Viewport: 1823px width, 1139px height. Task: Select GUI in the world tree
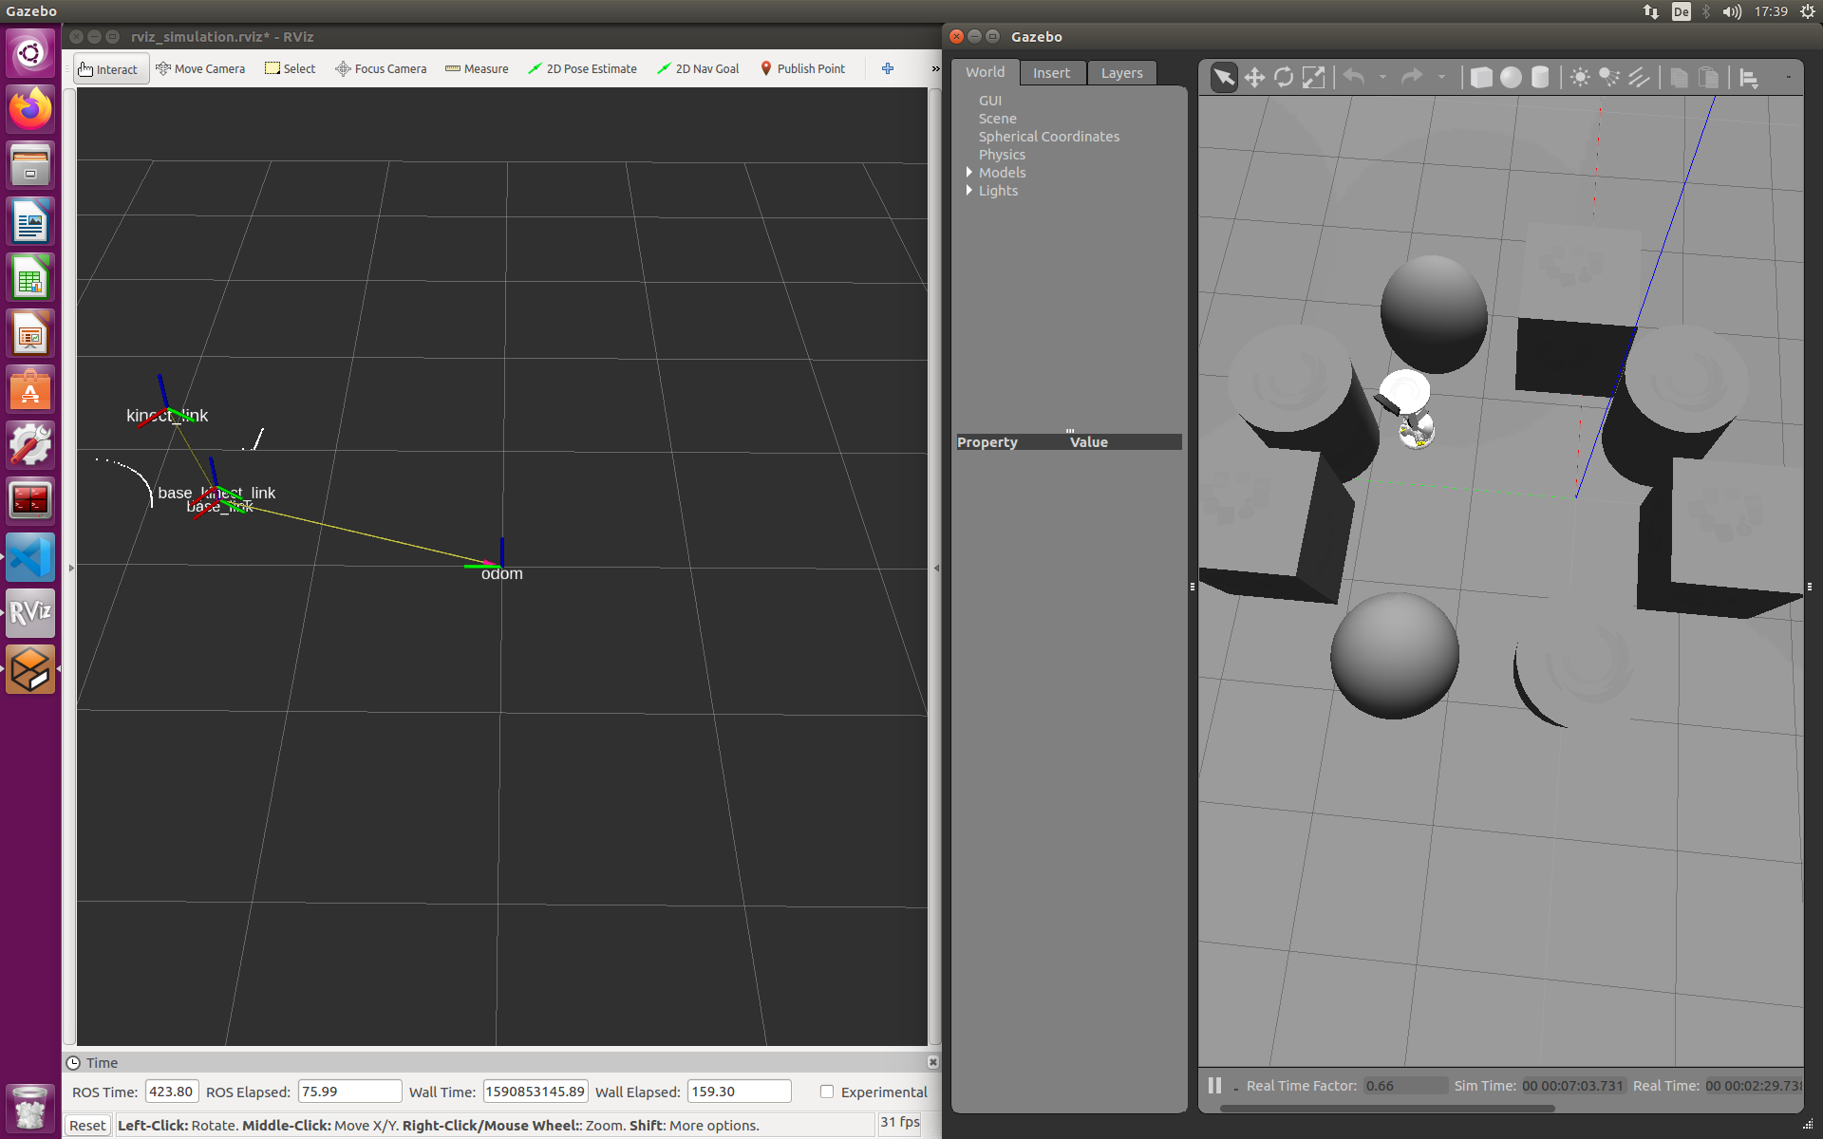click(989, 101)
